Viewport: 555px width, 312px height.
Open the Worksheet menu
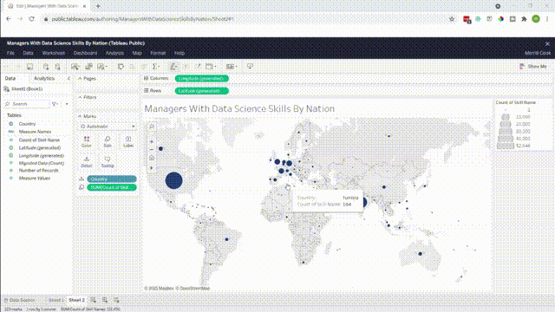(x=54, y=53)
